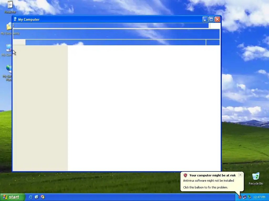This screenshot has height=201, width=269.
Task: Minimize the My Computer window
Action: tap(205, 19)
